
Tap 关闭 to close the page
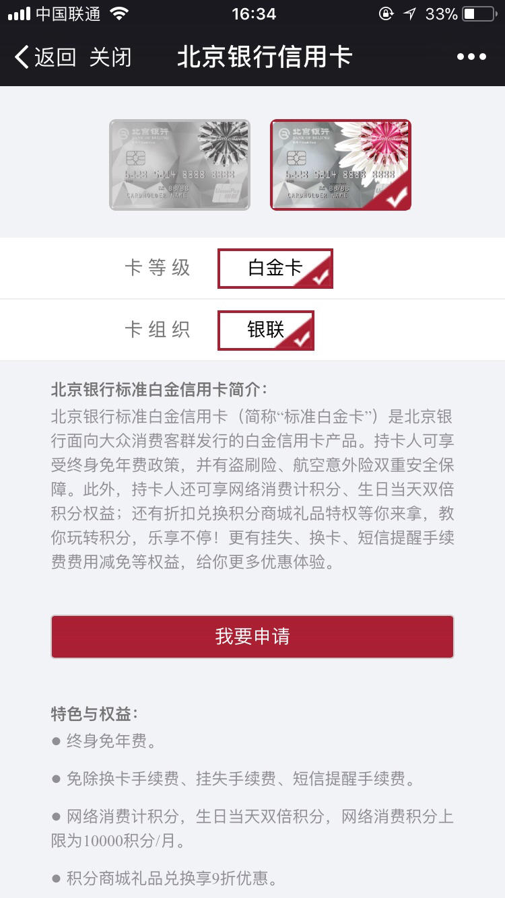click(110, 57)
